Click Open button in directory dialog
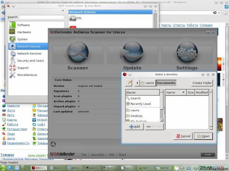 pyautogui.click(x=203, y=136)
